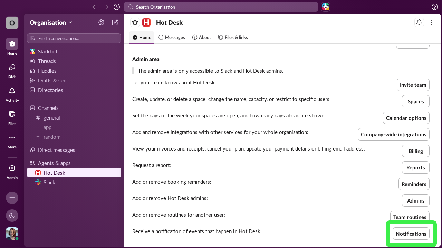This screenshot has width=442, height=248.
Task: Open the history clock icon
Action: coord(117,7)
